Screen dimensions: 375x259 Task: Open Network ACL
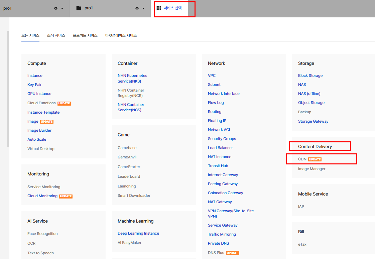tap(219, 130)
